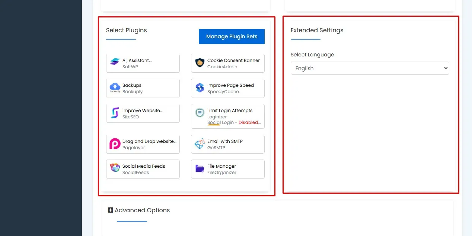Choose English from the language selector
The image size is (472, 236).
click(x=370, y=68)
